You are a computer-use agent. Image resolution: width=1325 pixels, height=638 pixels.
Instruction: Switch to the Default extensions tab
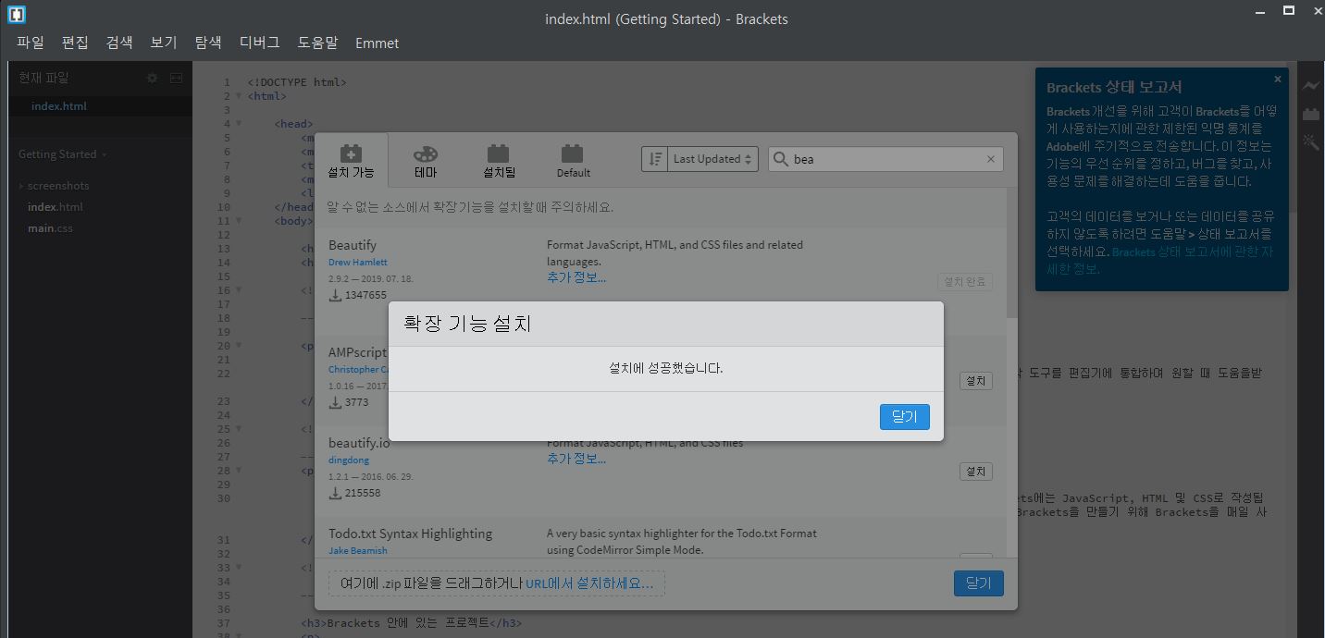point(573,162)
